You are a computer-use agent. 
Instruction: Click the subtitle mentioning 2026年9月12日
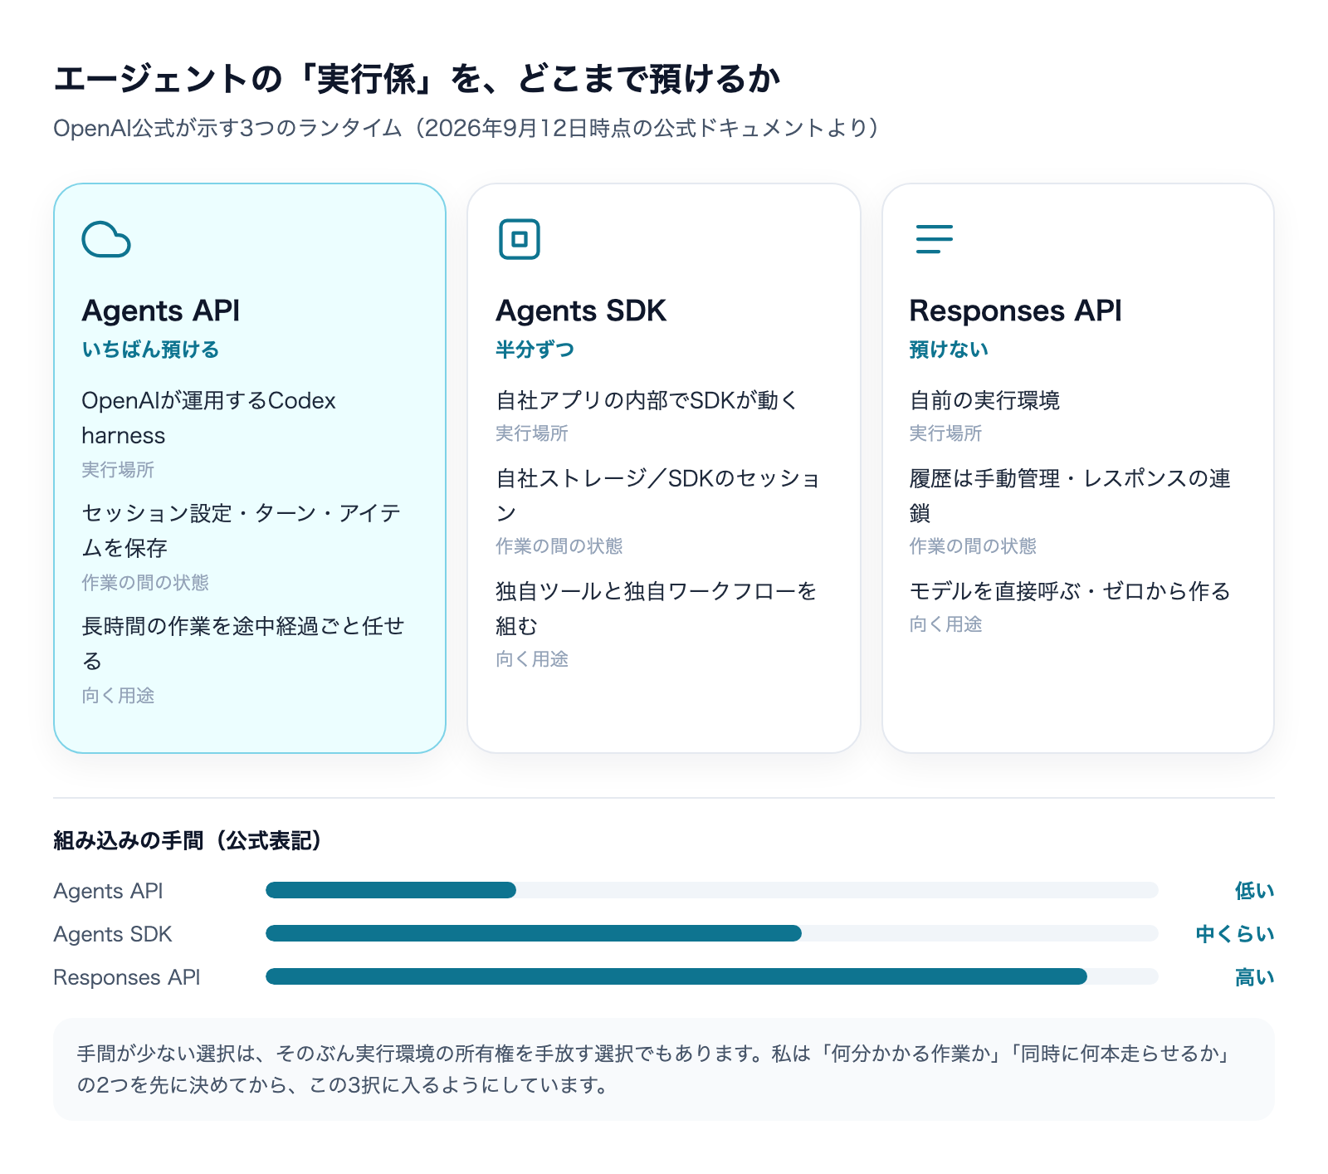click(x=466, y=128)
